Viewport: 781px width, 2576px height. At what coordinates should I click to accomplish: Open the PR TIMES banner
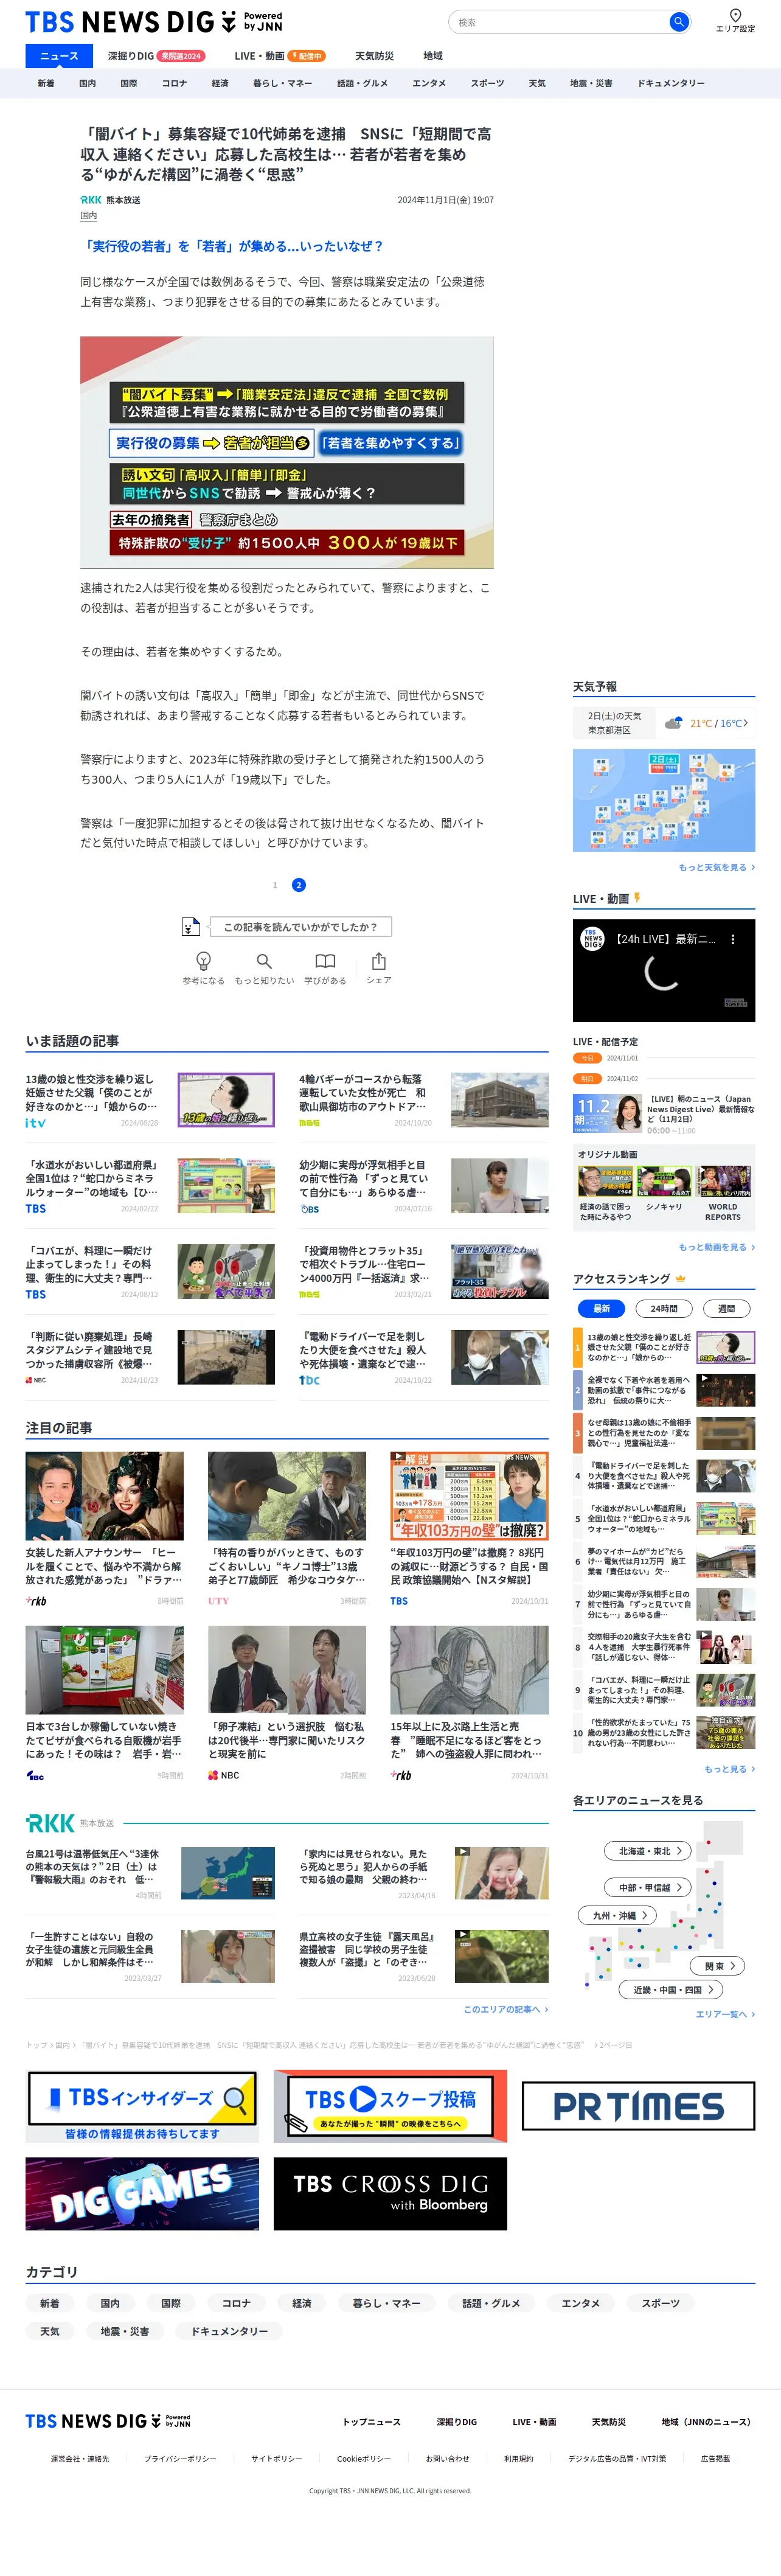[x=638, y=2106]
